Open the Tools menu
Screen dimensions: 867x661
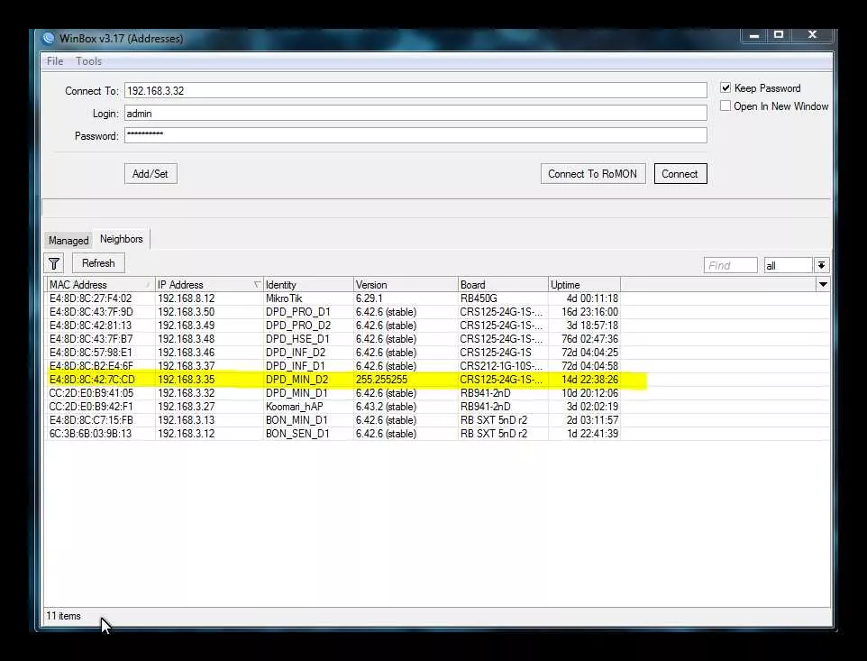coord(88,60)
